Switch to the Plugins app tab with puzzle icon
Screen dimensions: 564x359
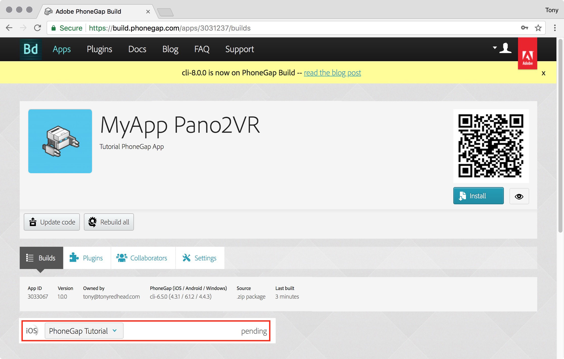87,258
